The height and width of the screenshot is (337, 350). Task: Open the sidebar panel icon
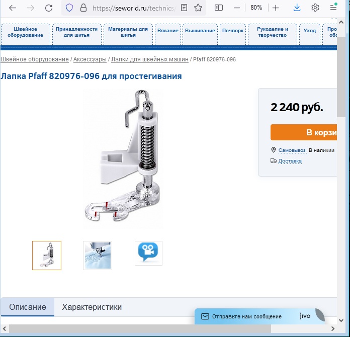point(219,8)
